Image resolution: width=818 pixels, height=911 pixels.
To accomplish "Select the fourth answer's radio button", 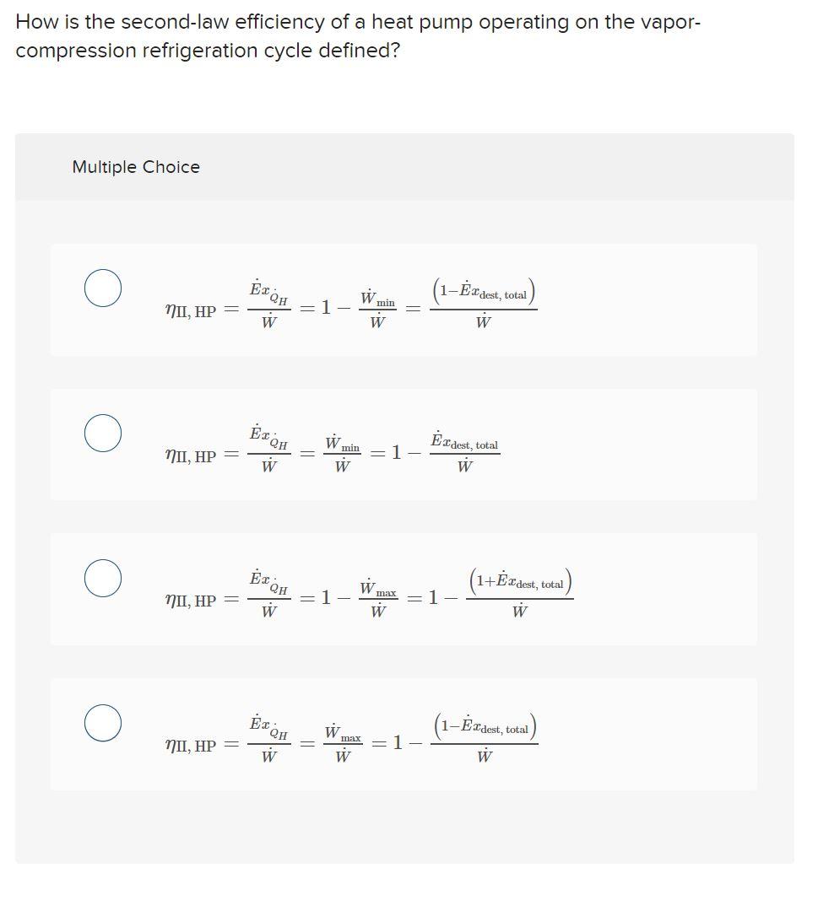I will pyautogui.click(x=102, y=721).
